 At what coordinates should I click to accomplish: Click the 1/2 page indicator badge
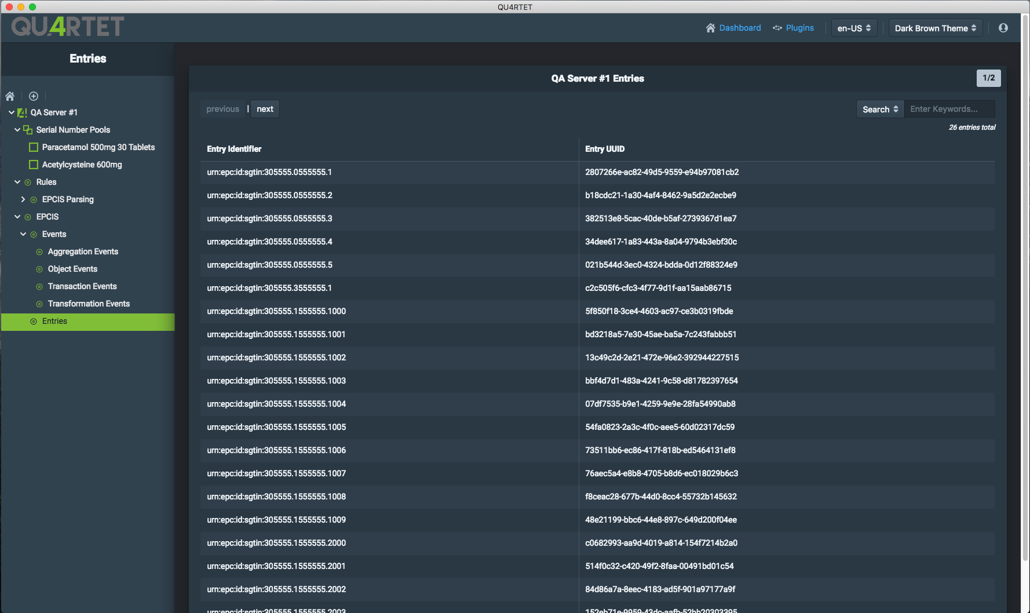click(x=988, y=78)
